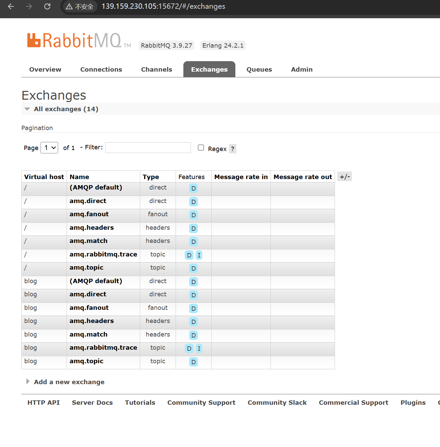This screenshot has height=447, width=440.
Task: Click the browser address bar URL
Action: click(163, 6)
